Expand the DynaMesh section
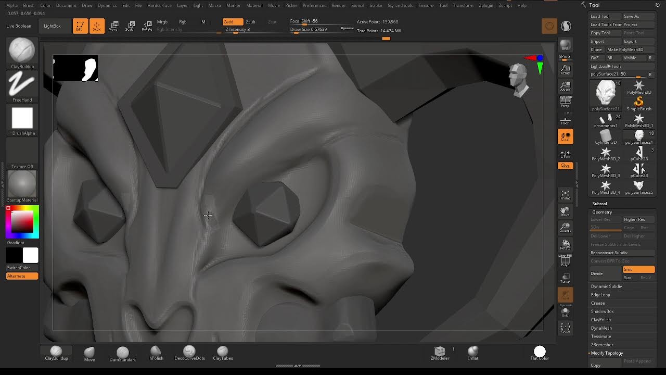The height and width of the screenshot is (375, 666). [x=601, y=328]
